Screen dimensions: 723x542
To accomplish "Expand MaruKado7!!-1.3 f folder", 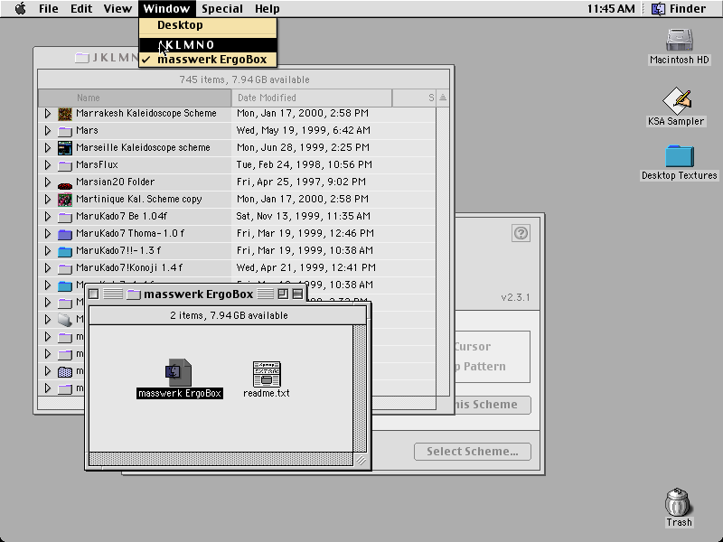I will [48, 251].
